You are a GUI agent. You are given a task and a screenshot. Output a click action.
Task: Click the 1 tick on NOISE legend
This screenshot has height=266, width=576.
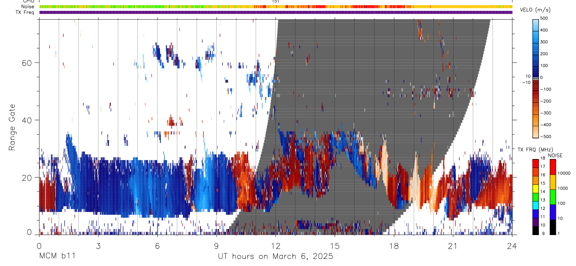559,234
